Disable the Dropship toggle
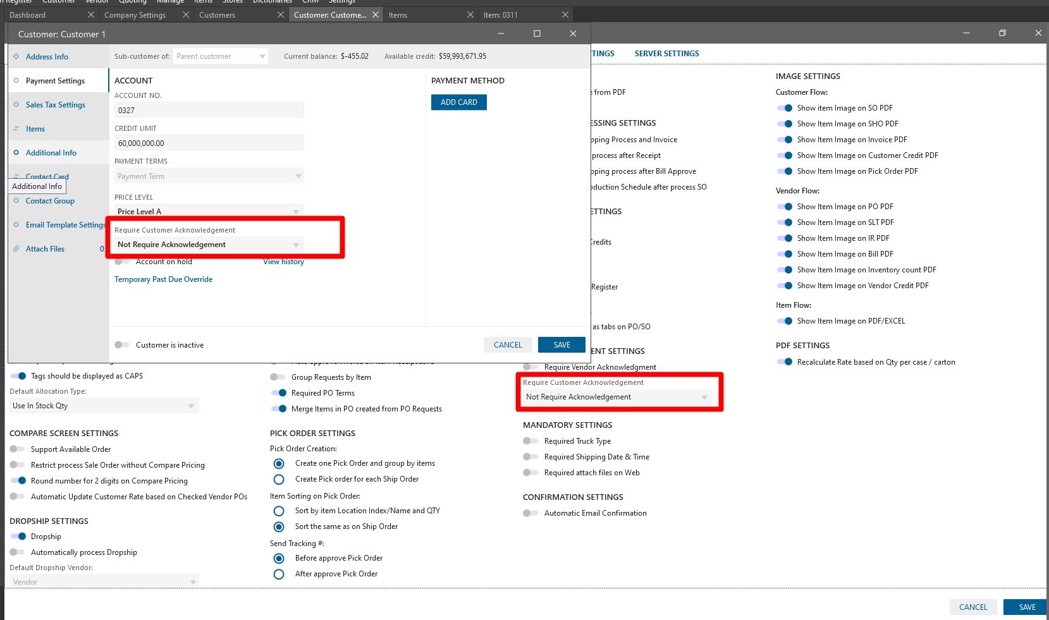This screenshot has width=1049, height=620. point(18,537)
